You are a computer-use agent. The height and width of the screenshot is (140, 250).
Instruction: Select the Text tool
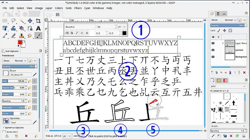[38, 28]
